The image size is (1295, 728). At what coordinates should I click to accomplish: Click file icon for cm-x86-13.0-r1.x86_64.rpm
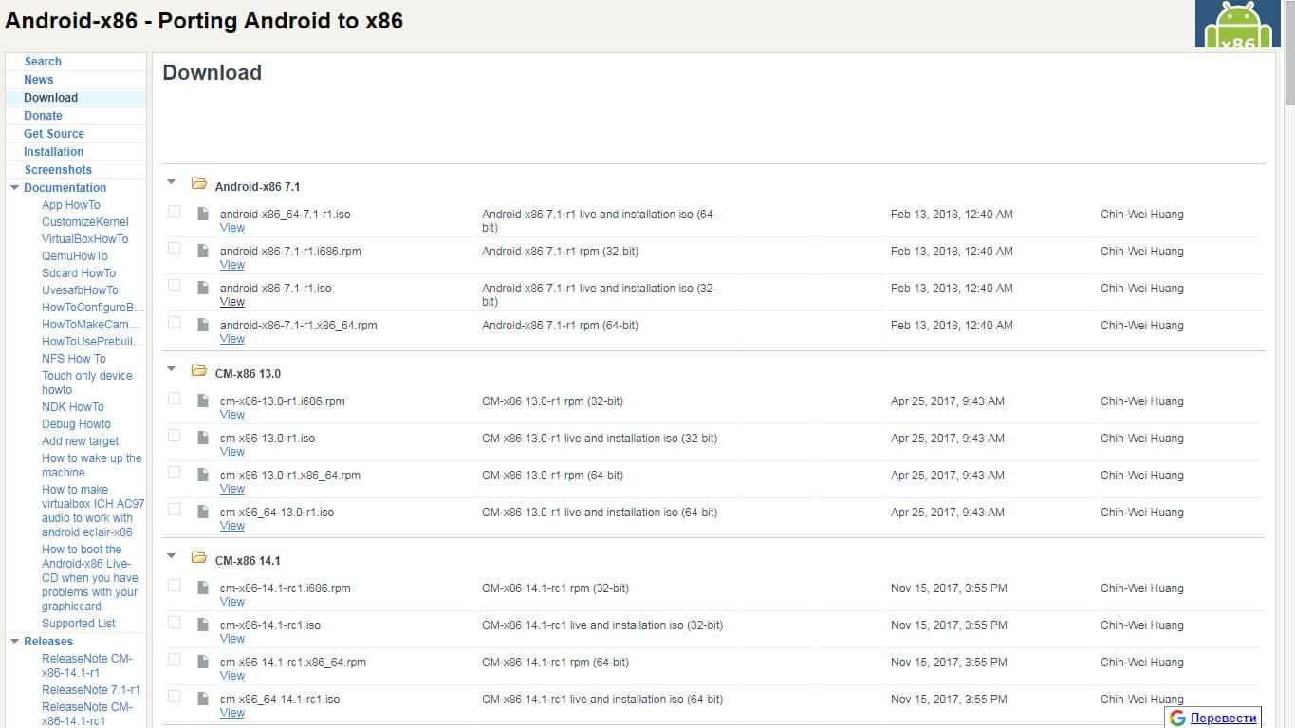[x=202, y=476]
